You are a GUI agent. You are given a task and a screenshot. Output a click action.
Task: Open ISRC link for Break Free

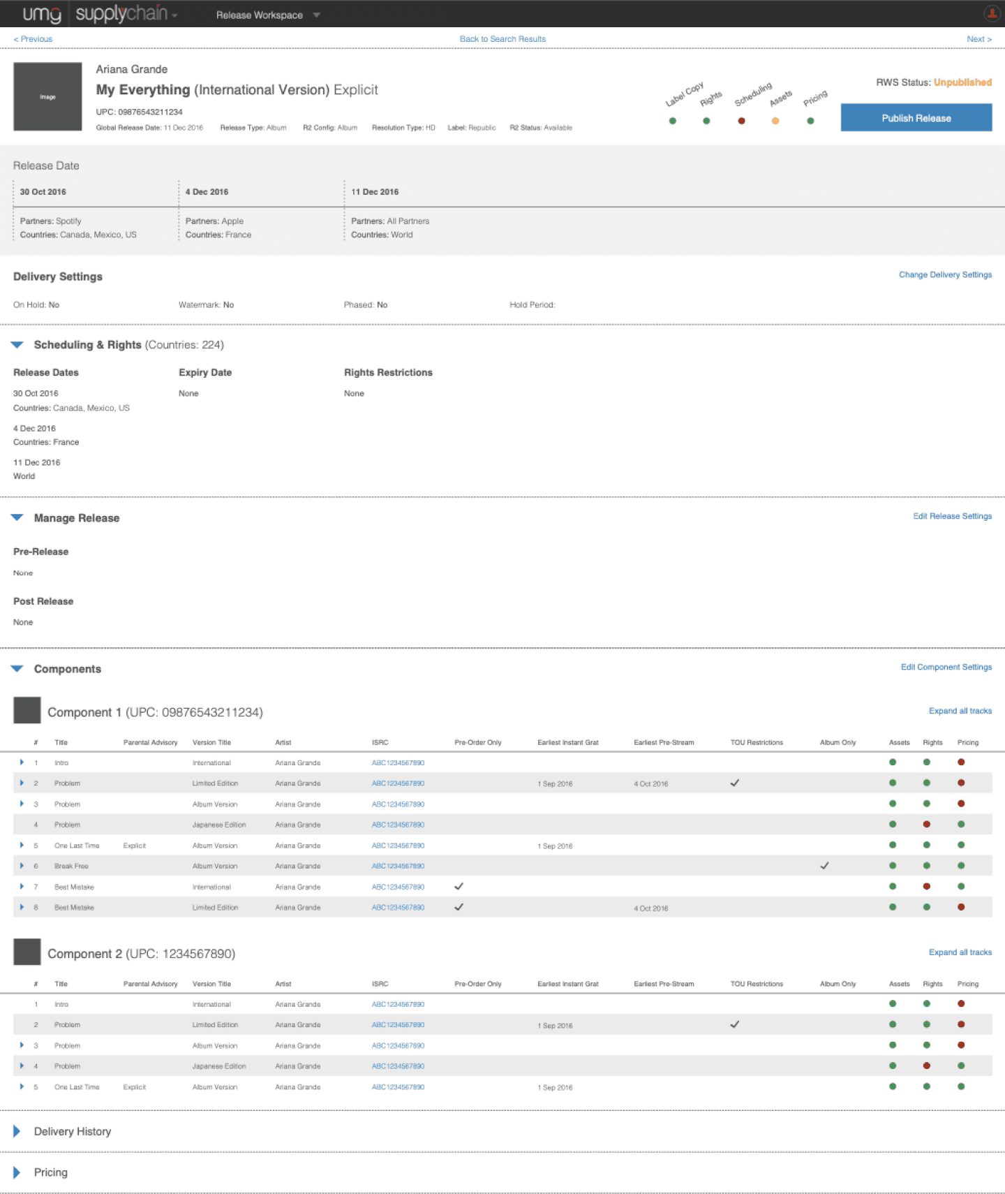[398, 866]
